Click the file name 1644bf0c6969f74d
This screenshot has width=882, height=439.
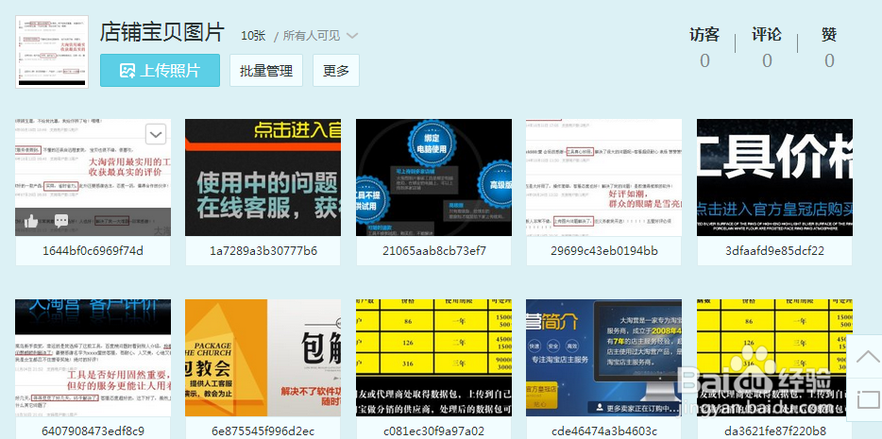[93, 251]
